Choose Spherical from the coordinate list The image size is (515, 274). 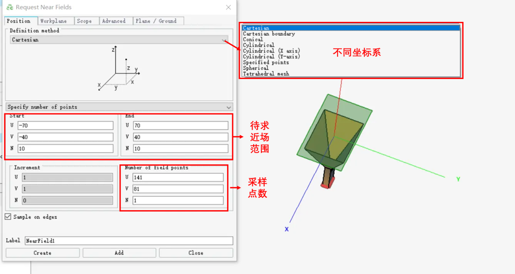tap(256, 68)
